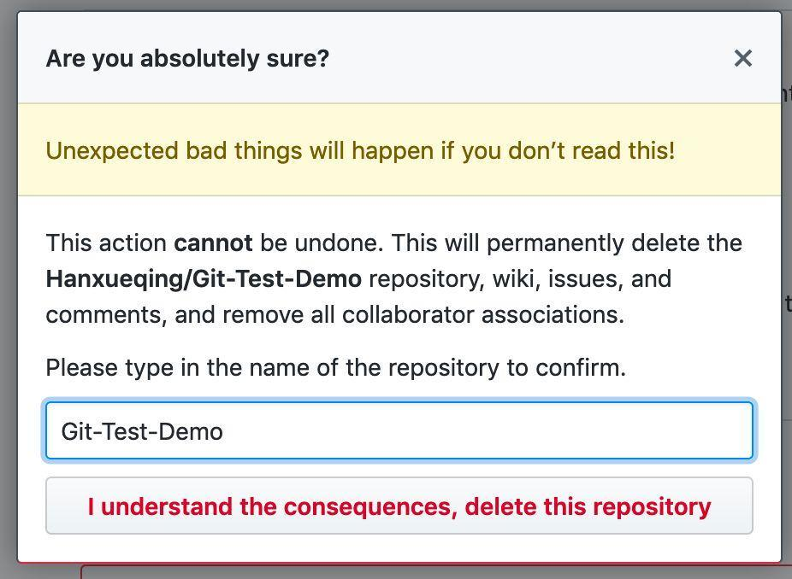
Task: Place cursor after 'Git-Test-Demo' in the textbox
Action: click(224, 432)
